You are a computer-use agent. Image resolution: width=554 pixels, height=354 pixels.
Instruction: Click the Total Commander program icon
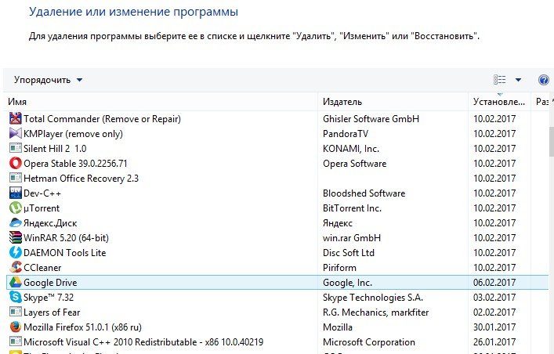pos(15,119)
